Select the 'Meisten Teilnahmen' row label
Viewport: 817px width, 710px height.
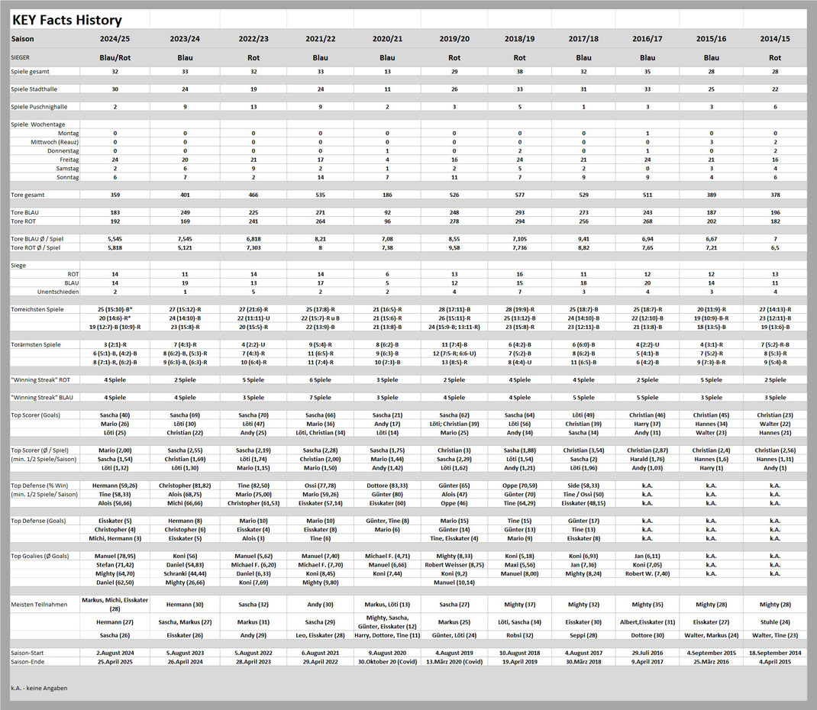[x=39, y=605]
